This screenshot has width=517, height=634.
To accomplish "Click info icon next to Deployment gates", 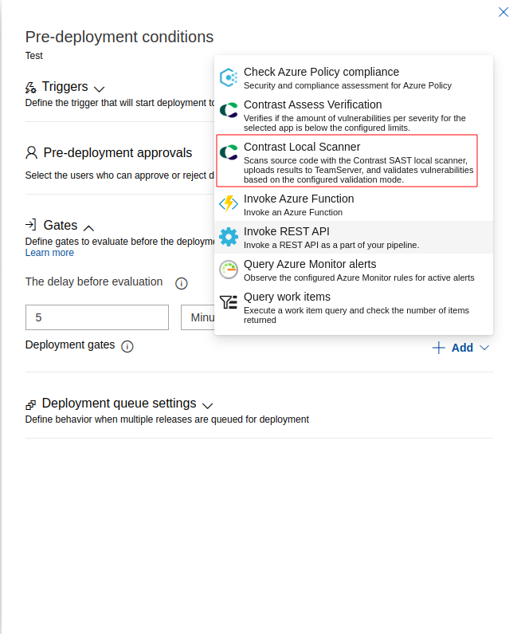I will pyautogui.click(x=127, y=346).
